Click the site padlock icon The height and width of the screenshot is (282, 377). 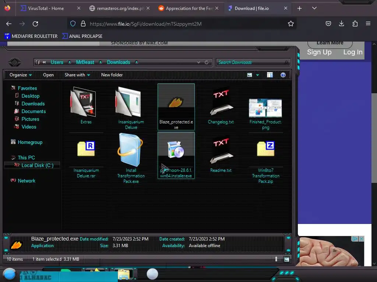click(83, 24)
